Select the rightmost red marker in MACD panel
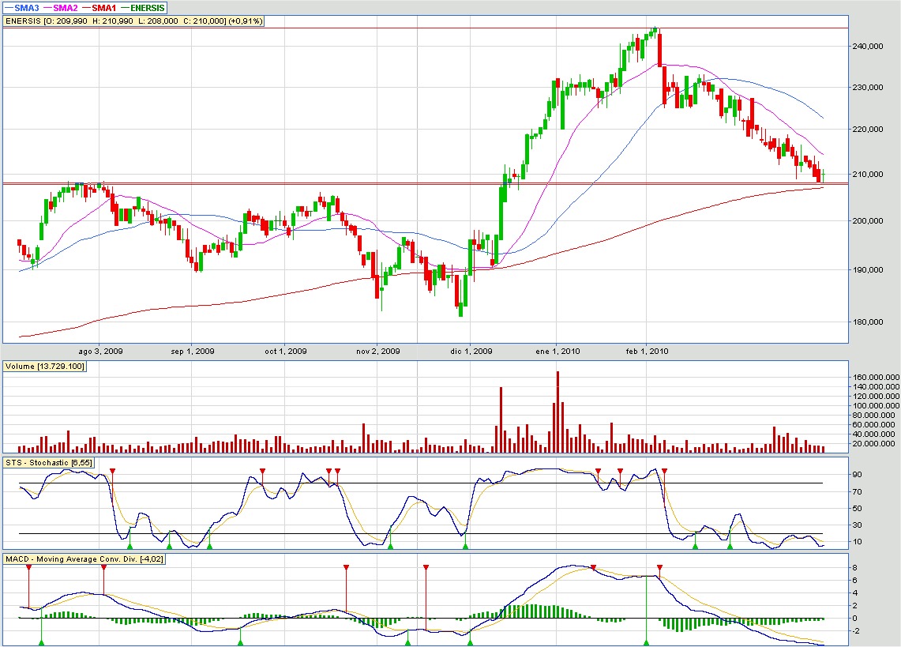The width and height of the screenshot is (901, 647). pos(659,568)
